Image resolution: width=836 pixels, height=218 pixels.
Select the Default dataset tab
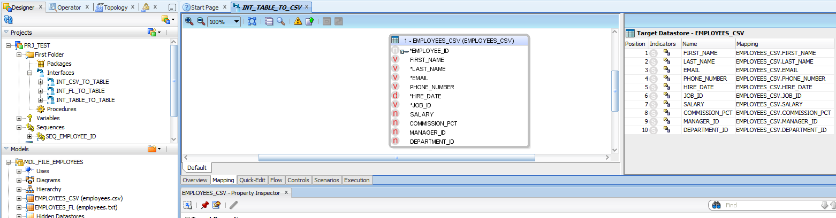[197, 168]
